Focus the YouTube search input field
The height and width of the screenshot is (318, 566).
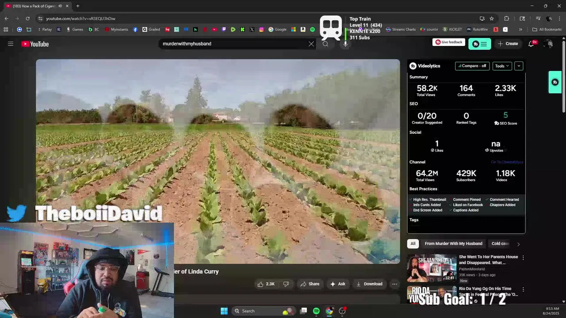(x=233, y=44)
